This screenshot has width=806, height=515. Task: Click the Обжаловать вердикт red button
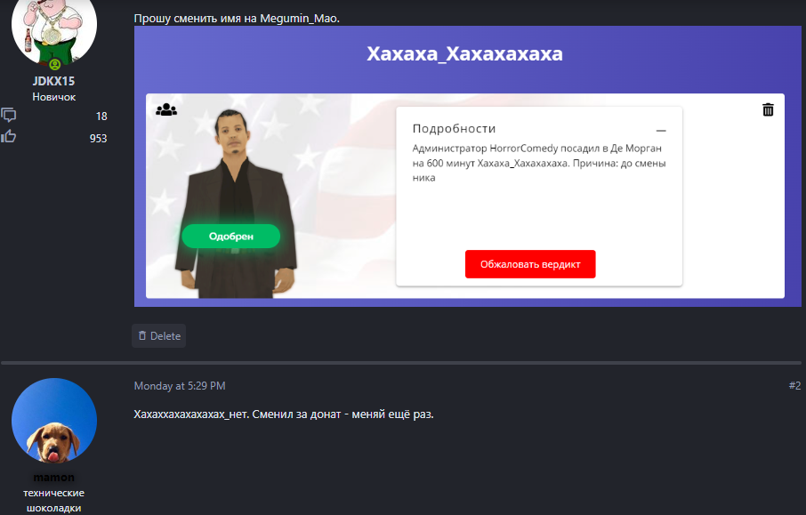[530, 264]
